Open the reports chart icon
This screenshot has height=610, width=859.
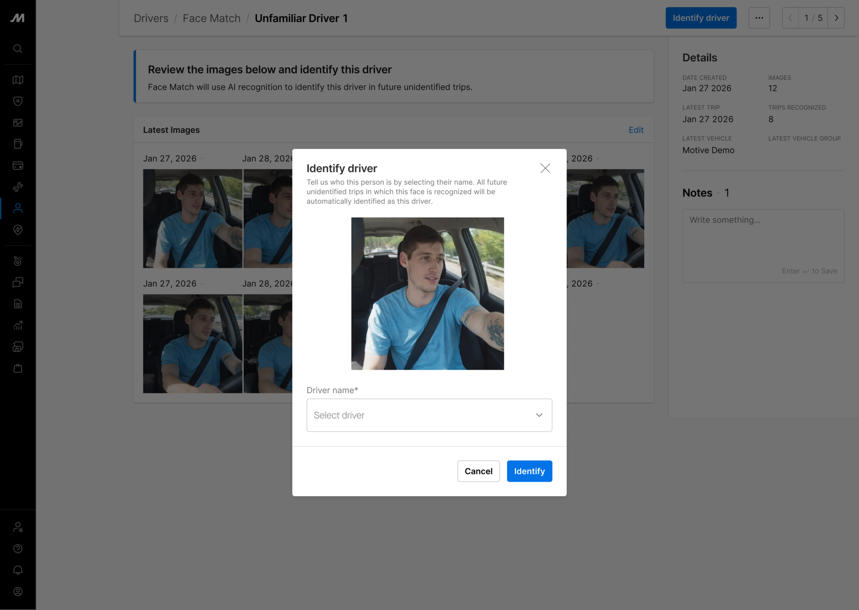18,325
